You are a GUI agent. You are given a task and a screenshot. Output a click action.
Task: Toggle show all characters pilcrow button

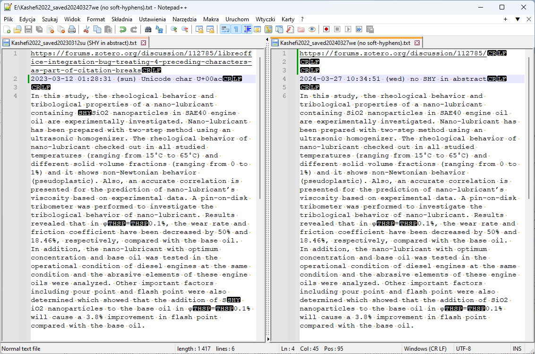[236, 29]
